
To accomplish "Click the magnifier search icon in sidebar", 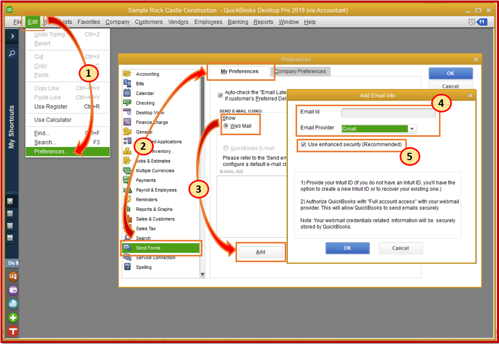I will pos(12,53).
